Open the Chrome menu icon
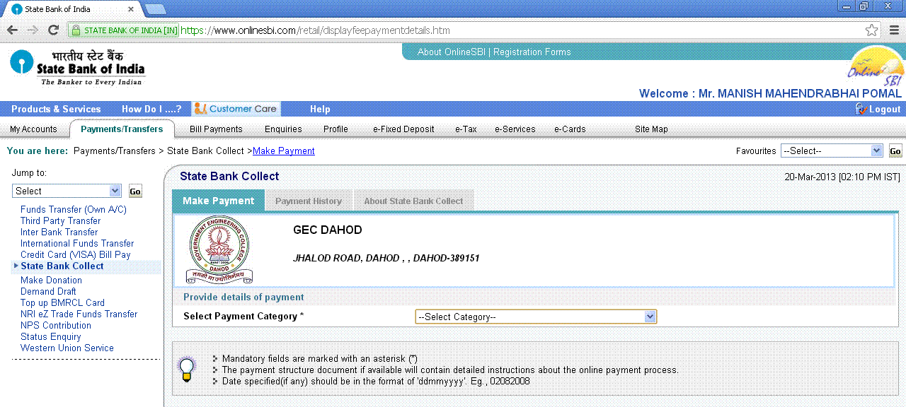The image size is (906, 407). pos(894,30)
